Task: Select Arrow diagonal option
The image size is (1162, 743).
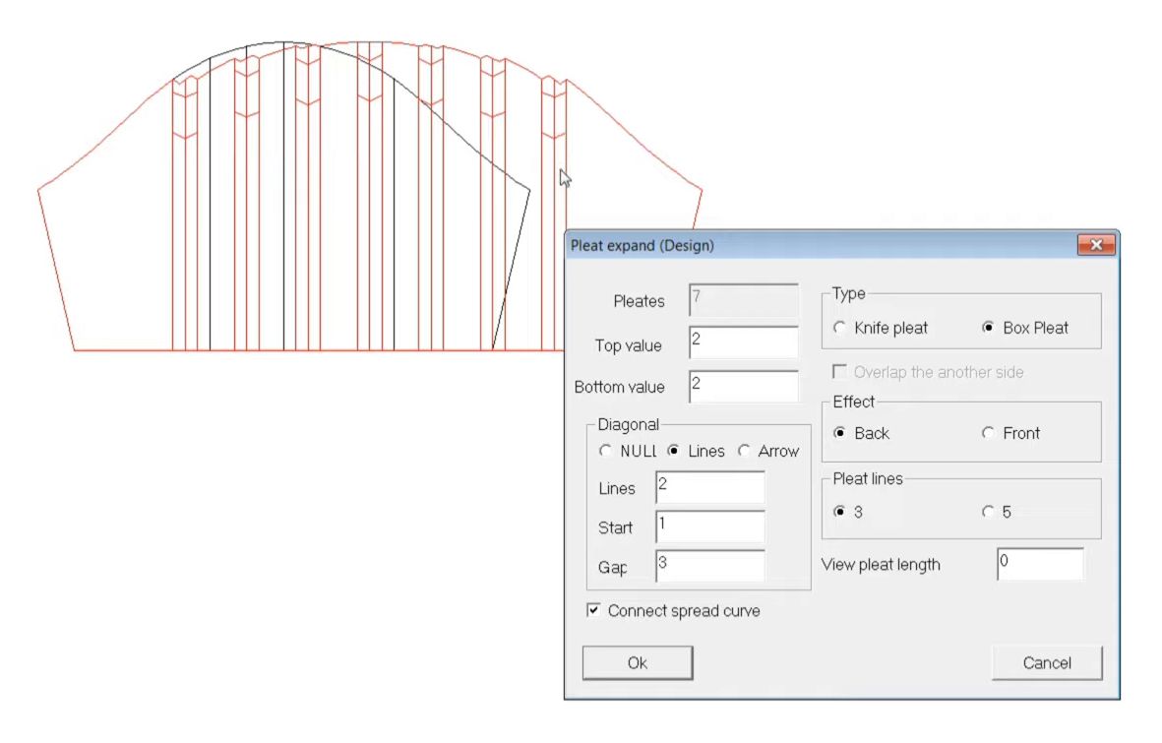Action: coord(744,451)
